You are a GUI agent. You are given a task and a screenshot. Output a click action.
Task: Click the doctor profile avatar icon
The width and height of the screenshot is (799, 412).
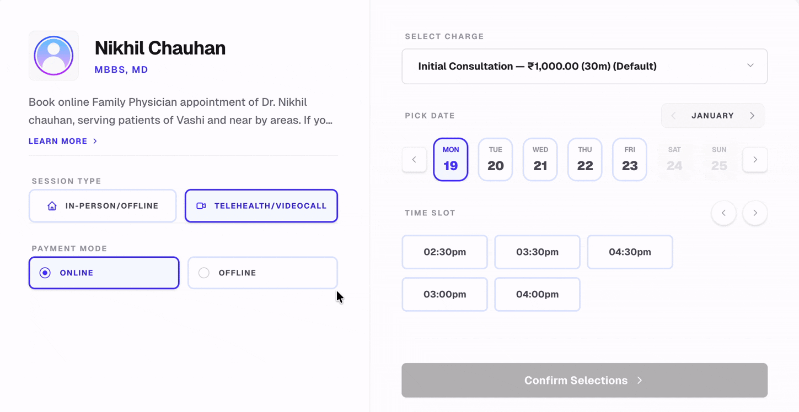coord(53,56)
